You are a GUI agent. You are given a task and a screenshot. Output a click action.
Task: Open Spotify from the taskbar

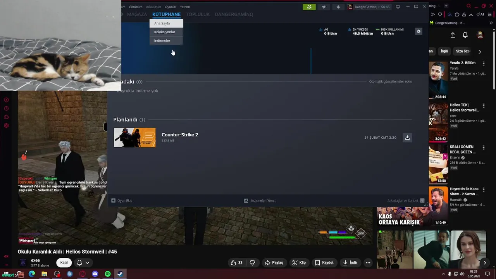(108, 274)
